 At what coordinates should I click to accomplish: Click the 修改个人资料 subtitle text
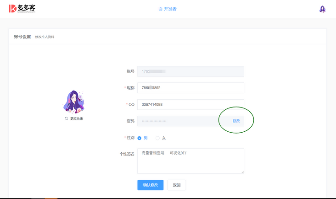coord(45,37)
